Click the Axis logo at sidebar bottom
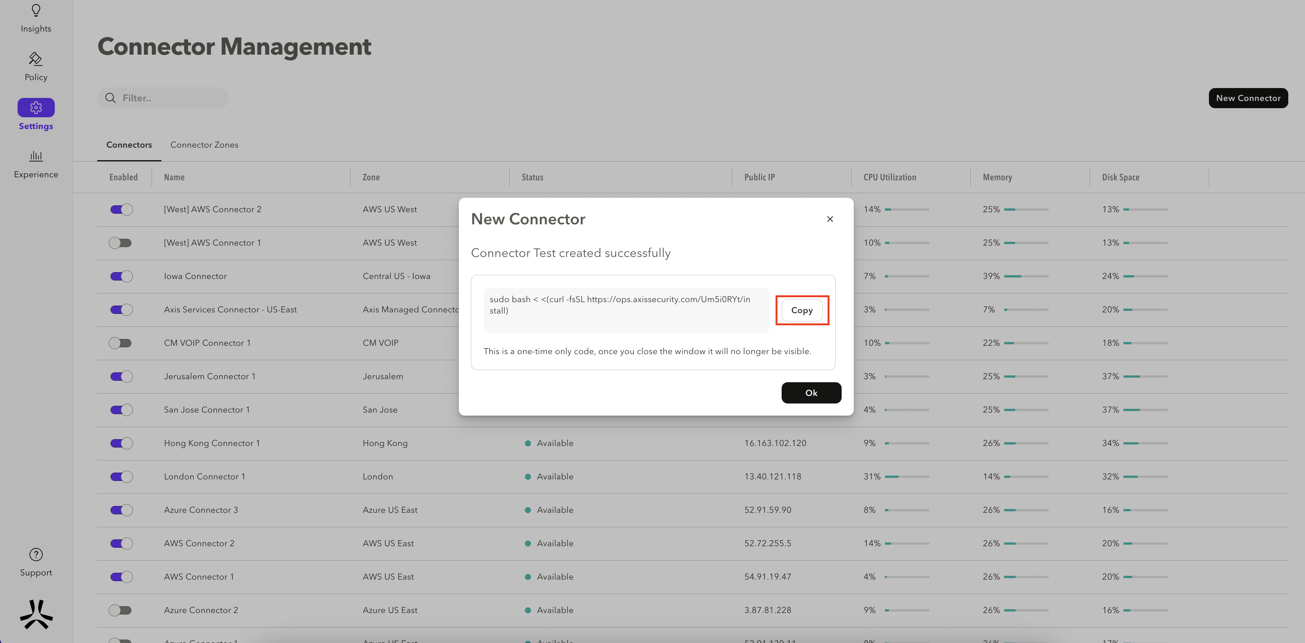Image resolution: width=1305 pixels, height=643 pixels. pyautogui.click(x=36, y=614)
